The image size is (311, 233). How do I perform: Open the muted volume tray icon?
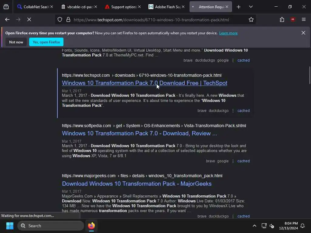[x=272, y=226]
